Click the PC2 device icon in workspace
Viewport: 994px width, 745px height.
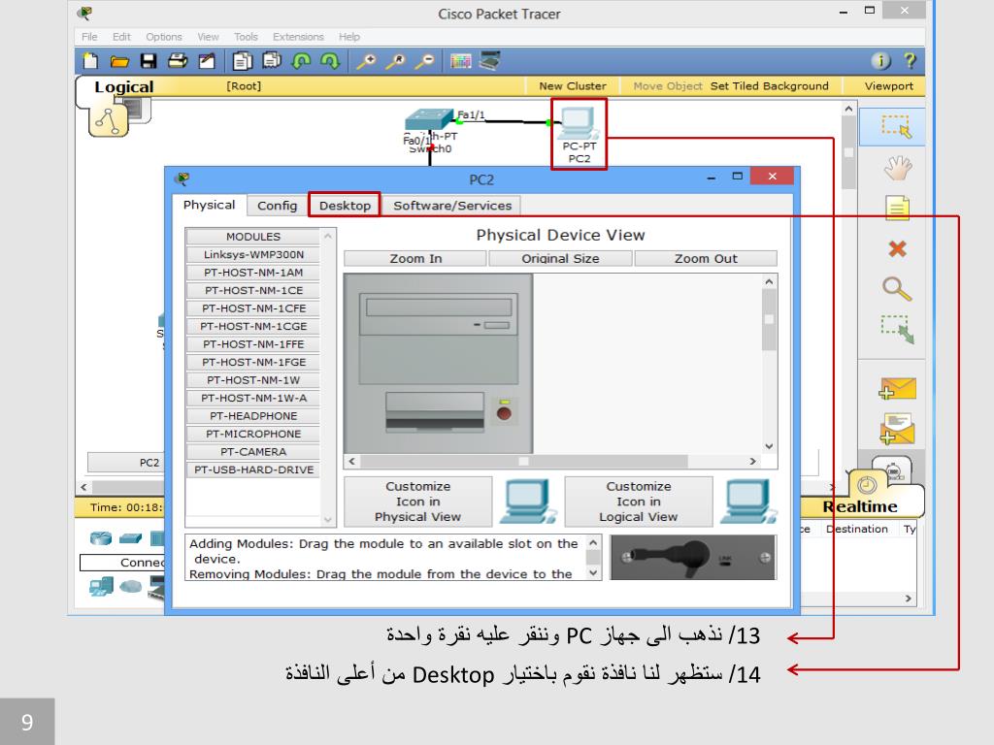coord(578,123)
